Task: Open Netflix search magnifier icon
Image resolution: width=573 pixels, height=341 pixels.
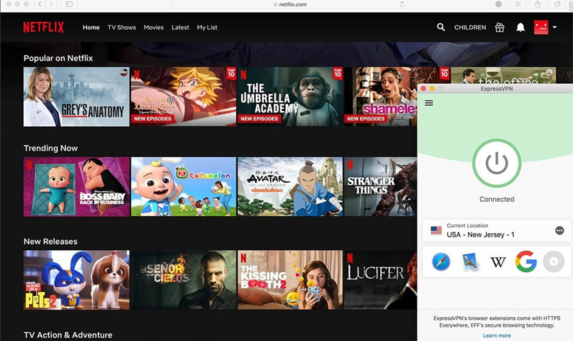Action: [x=441, y=27]
